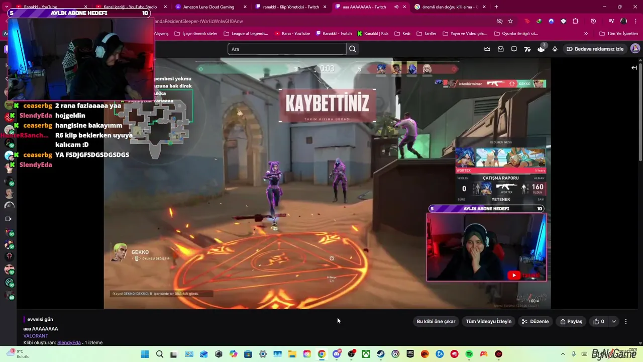Open the Ranakkl | Twitch bookmark
This screenshot has width=643, height=362.
click(x=334, y=33)
